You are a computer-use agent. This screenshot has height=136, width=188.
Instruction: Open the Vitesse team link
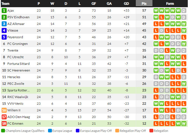pyautogui.click(x=13, y=30)
